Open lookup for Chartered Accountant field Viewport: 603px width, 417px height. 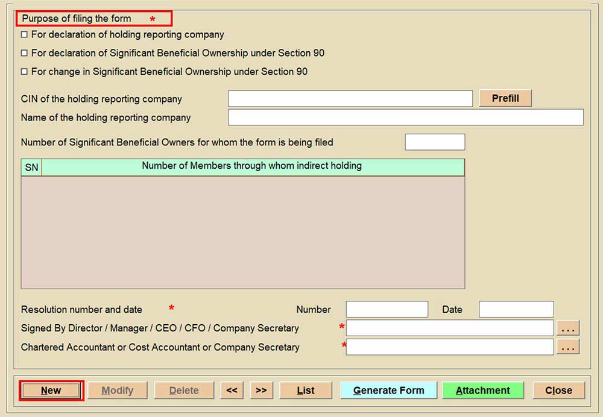coord(568,346)
